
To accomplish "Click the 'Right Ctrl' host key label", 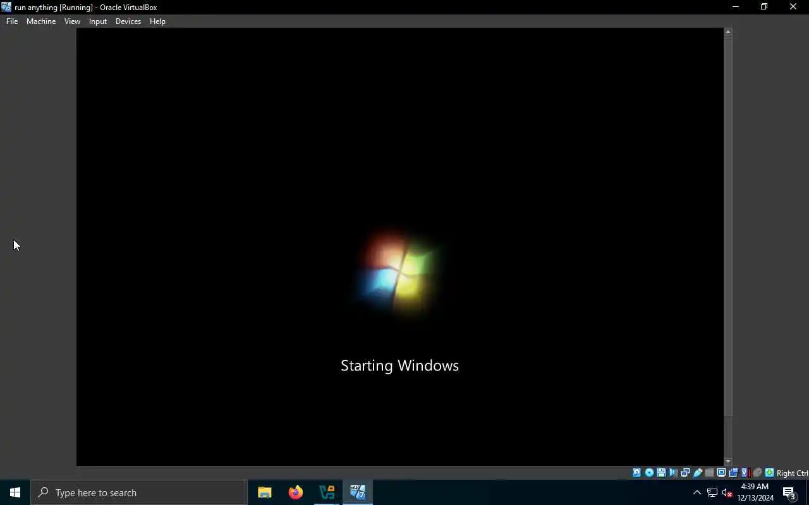I will pos(792,473).
